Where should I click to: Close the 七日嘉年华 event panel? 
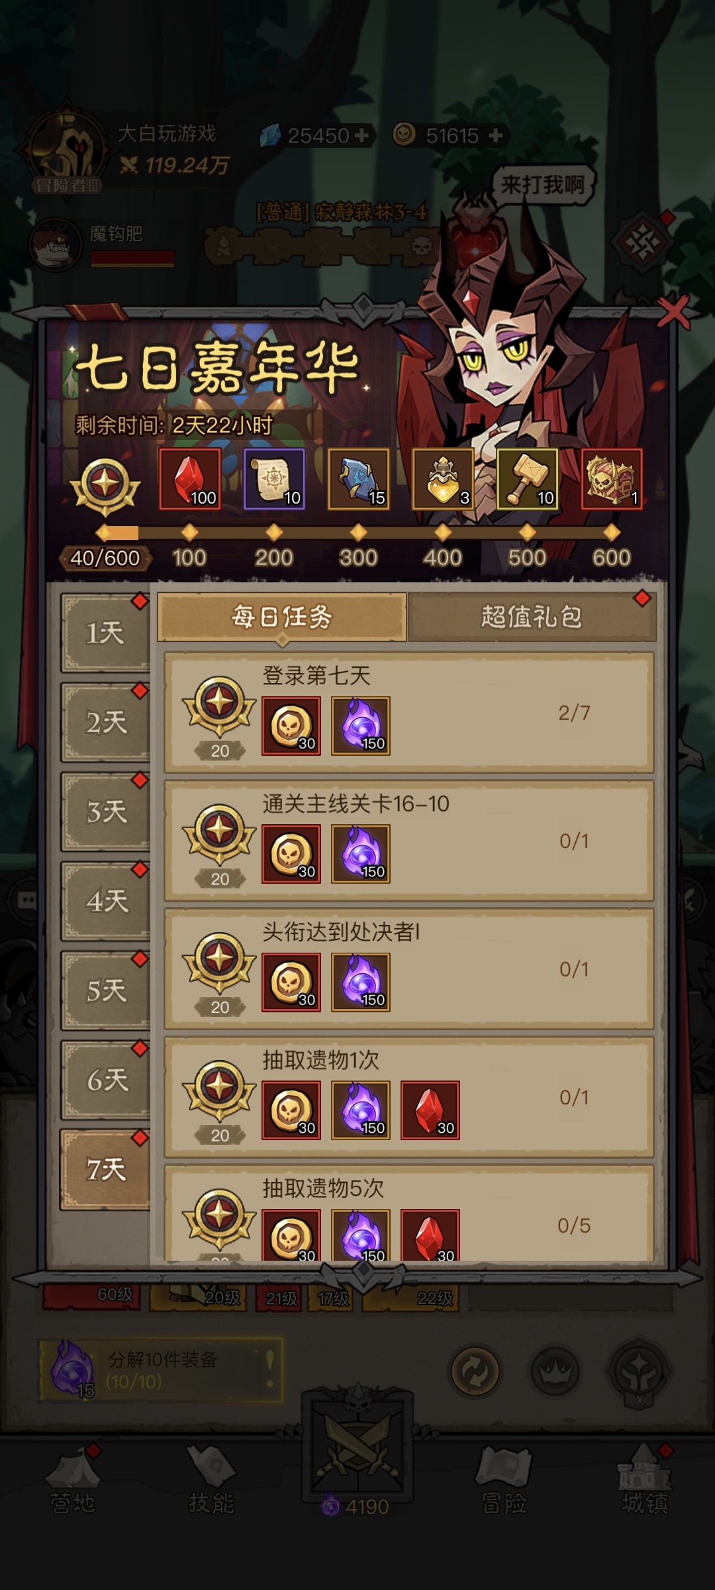[x=673, y=311]
